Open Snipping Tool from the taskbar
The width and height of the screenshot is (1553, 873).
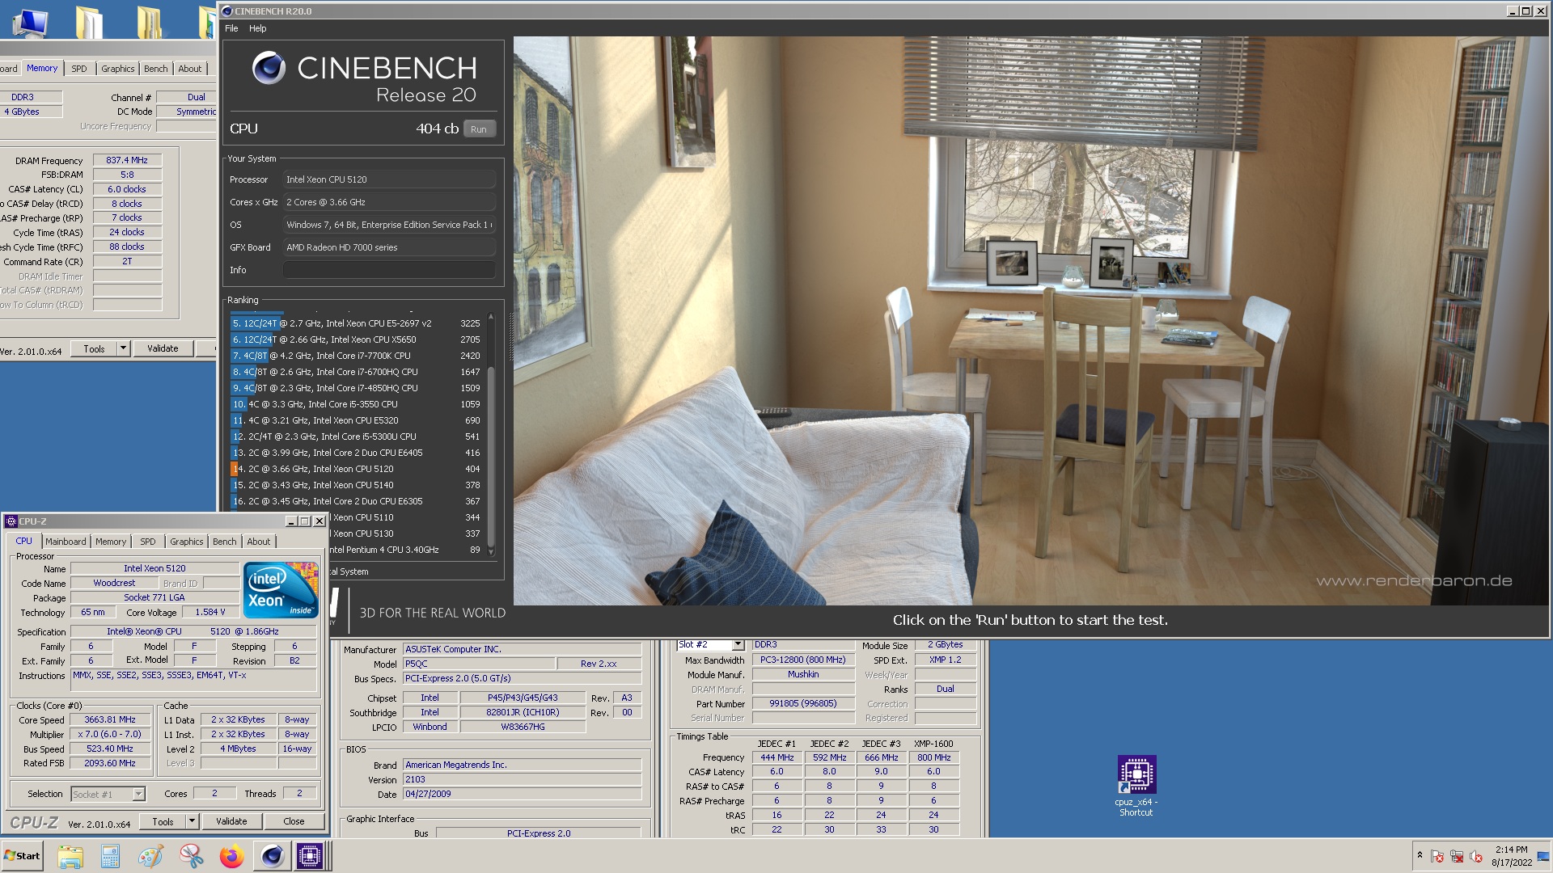click(192, 856)
